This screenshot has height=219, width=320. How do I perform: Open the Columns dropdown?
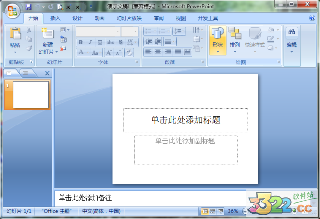coord(170,42)
